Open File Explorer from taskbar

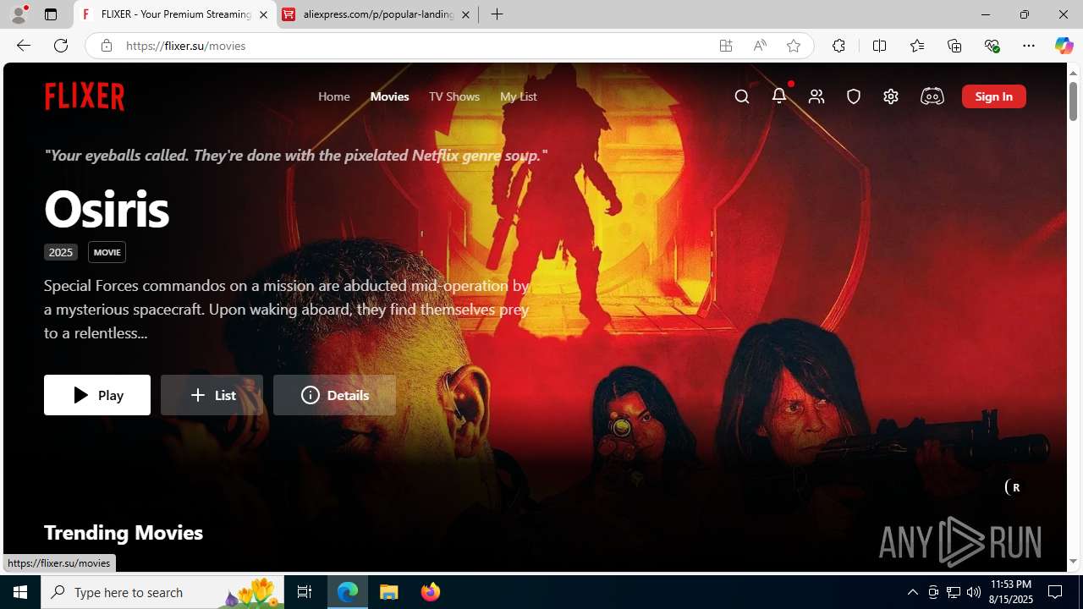(389, 592)
